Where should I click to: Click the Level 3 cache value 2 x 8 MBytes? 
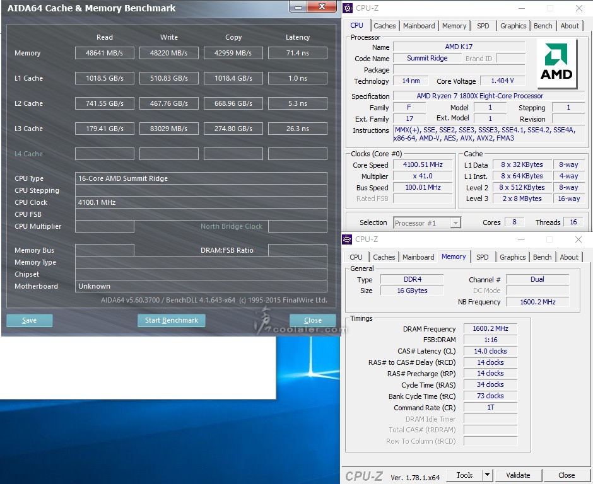click(x=522, y=199)
